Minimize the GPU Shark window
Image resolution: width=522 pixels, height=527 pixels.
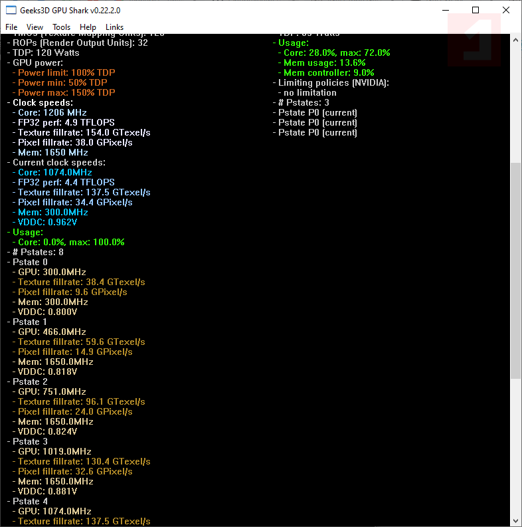tap(446, 10)
